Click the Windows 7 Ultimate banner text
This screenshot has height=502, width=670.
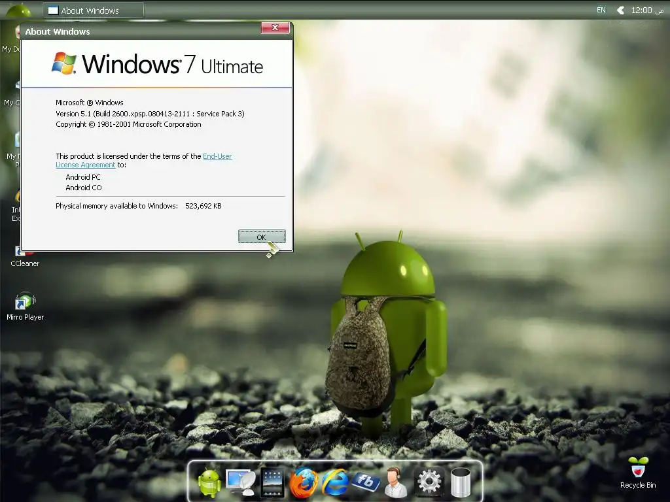point(172,64)
